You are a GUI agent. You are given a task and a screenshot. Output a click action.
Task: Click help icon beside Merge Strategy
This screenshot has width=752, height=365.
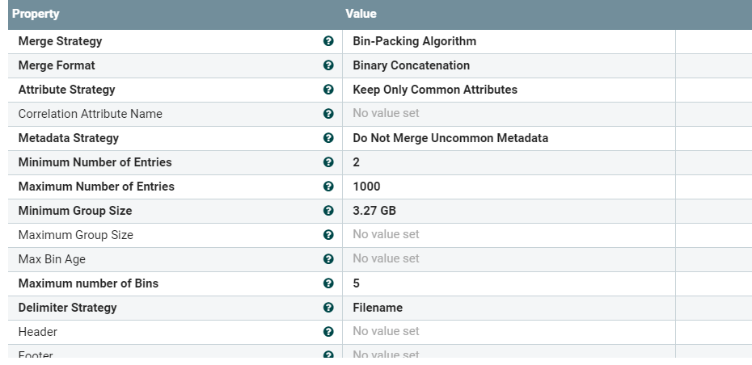click(x=328, y=41)
